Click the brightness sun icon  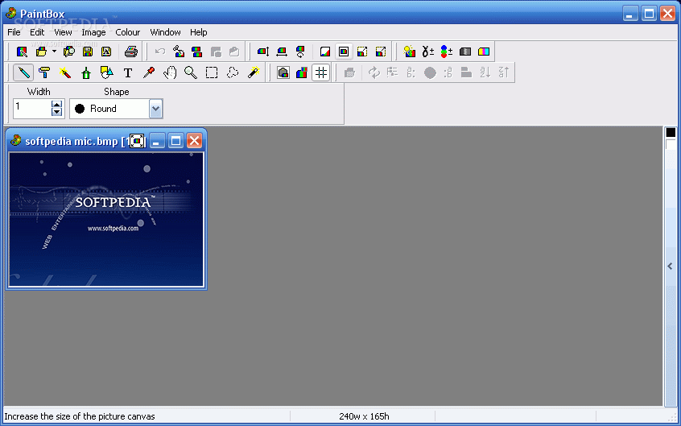tap(409, 52)
